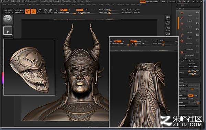This screenshot has height=130, width=206.
Task: Click the Delete SubTool button
Action: [x=194, y=61]
